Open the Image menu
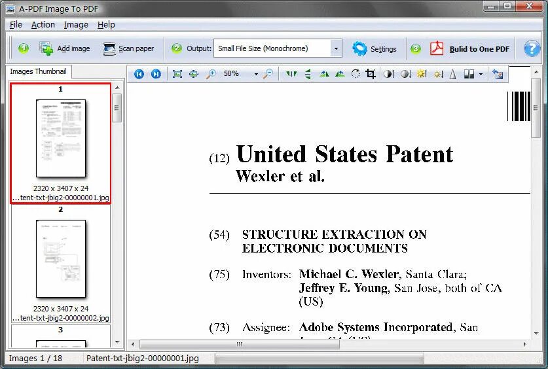 (76, 25)
